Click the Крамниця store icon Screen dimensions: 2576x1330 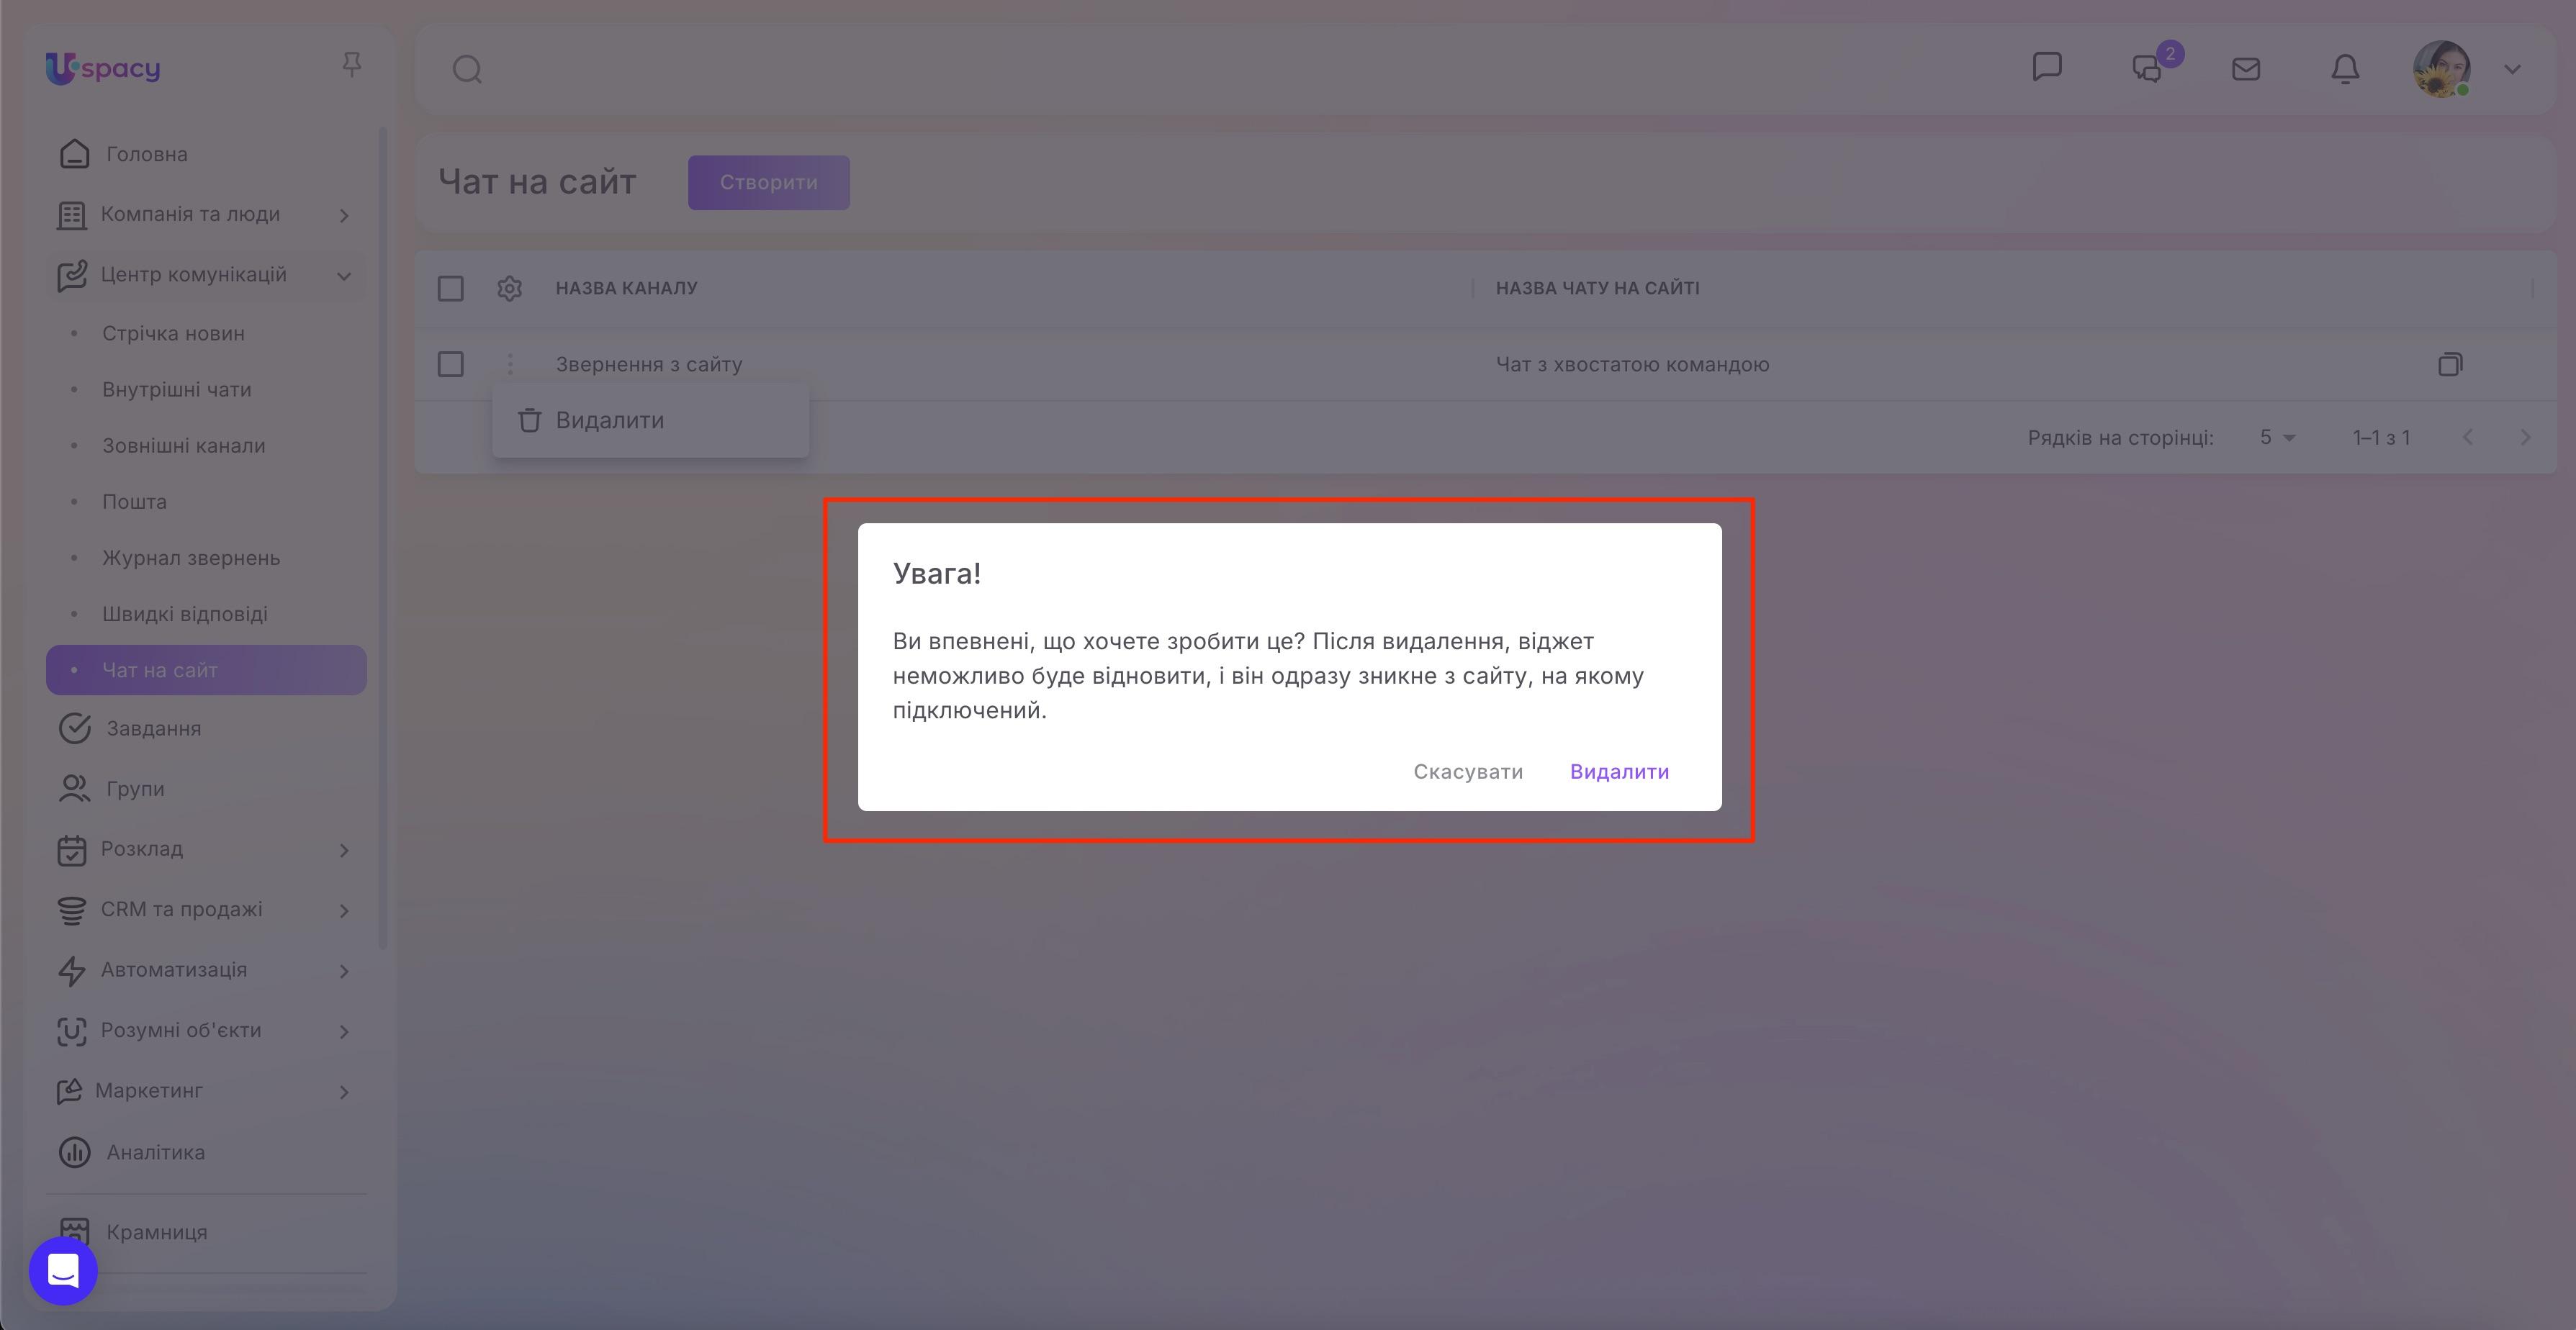point(74,1231)
